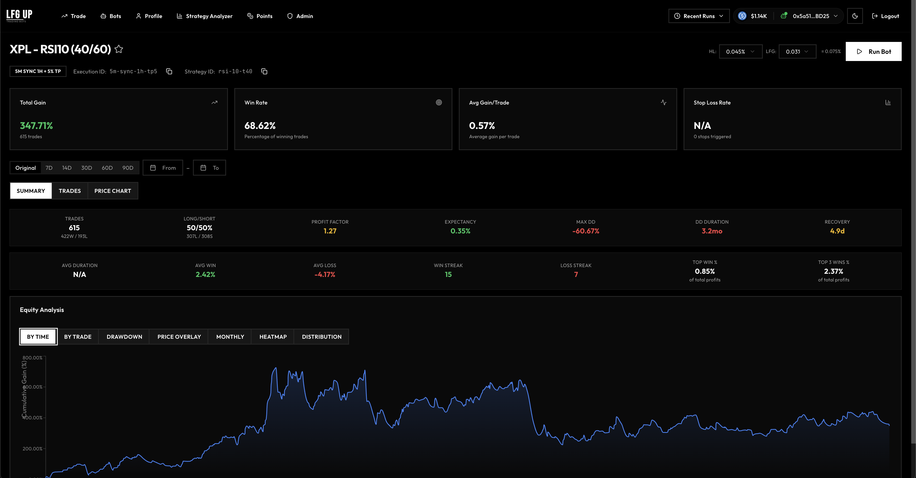The image size is (916, 478).
Task: Go to the Profile page
Action: tap(149, 16)
